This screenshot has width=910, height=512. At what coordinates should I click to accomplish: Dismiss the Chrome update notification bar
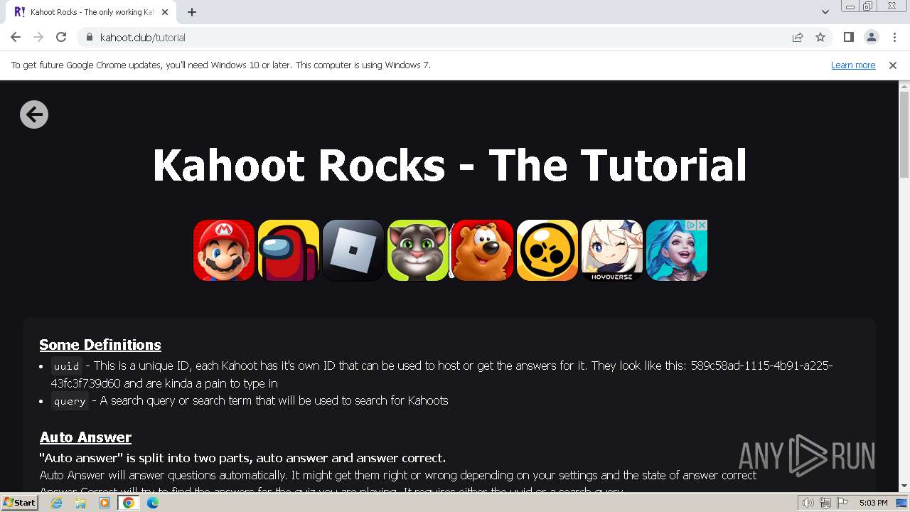pos(893,65)
